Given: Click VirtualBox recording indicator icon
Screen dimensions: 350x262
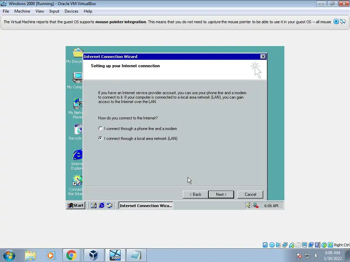Looking at the screenshot, I should pyautogui.click(x=311, y=245).
